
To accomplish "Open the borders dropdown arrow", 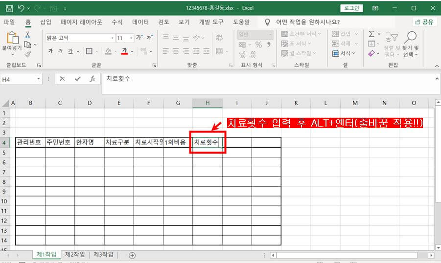I will [96, 51].
